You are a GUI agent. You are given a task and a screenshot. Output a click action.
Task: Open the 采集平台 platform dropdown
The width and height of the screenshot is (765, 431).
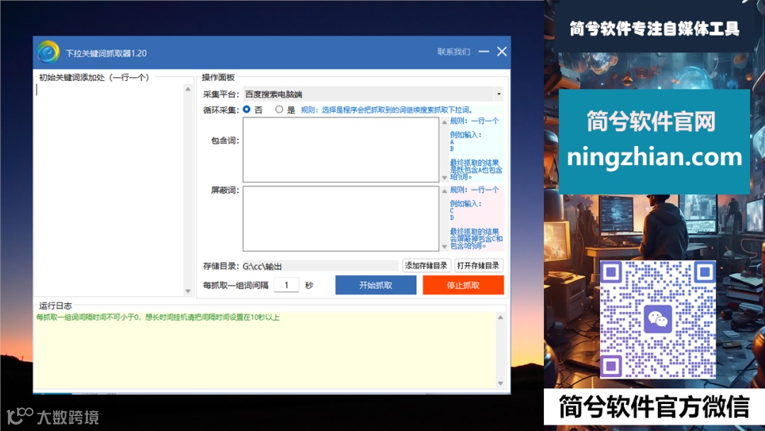pos(373,94)
